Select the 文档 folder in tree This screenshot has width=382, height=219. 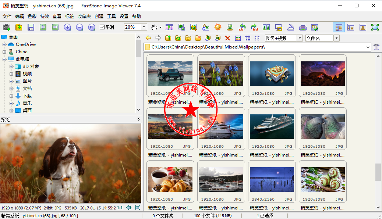[27, 88]
